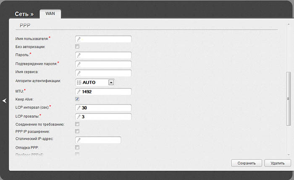Click the LCP интервал field showing 30
The height and width of the screenshot is (180, 294).
click(103, 108)
